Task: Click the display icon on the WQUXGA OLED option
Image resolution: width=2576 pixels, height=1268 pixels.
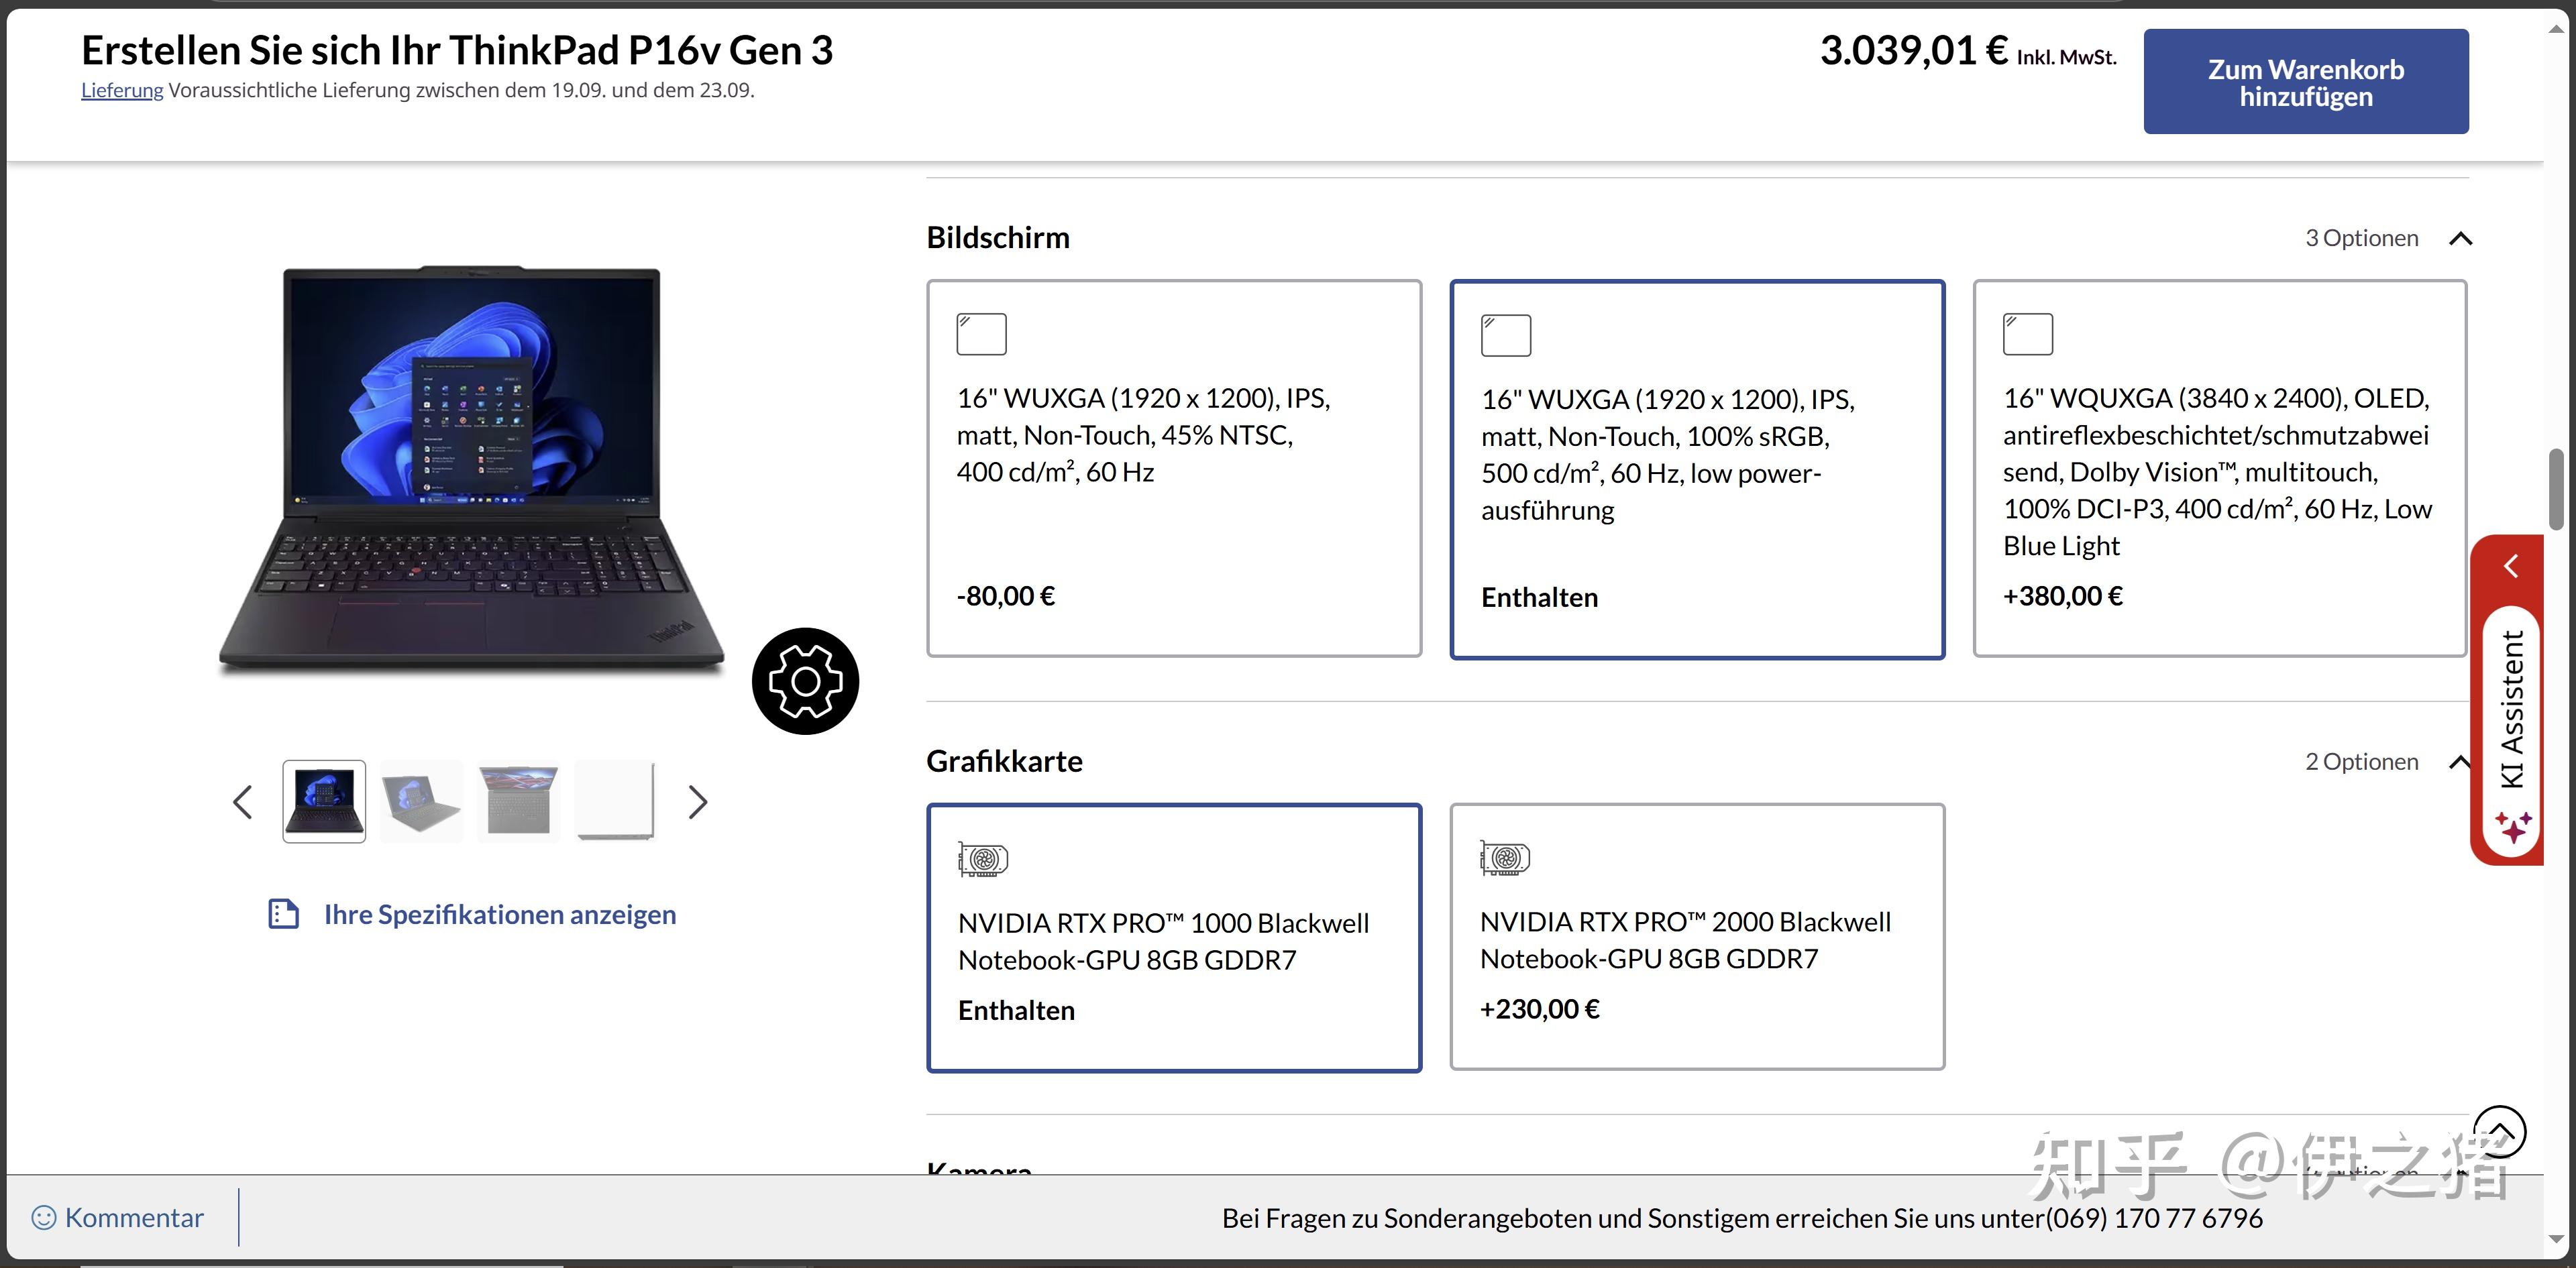Action: click(2028, 334)
